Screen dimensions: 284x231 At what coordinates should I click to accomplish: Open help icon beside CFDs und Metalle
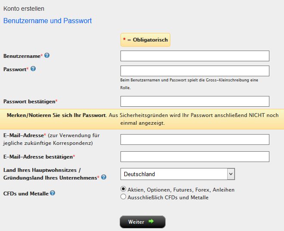(x=52, y=193)
